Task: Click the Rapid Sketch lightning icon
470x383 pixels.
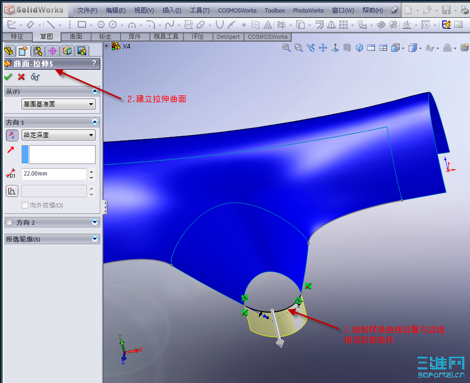Action: point(446,25)
